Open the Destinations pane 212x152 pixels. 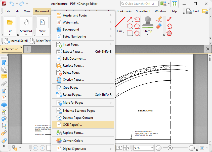pos(4,119)
